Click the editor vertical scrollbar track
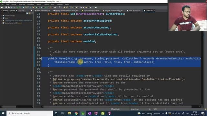This screenshot has height=116, width=207. click(202, 68)
